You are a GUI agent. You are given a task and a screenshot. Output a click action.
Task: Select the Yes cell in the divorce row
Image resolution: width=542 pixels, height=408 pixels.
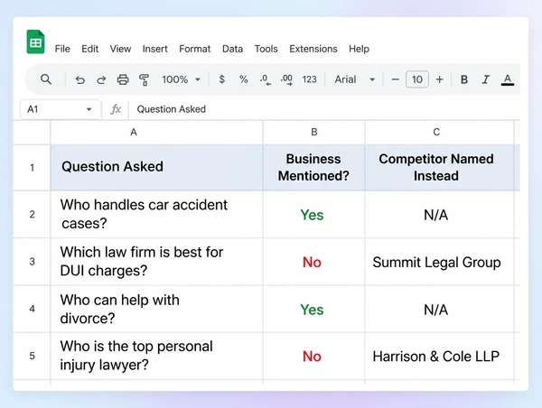pyautogui.click(x=313, y=309)
